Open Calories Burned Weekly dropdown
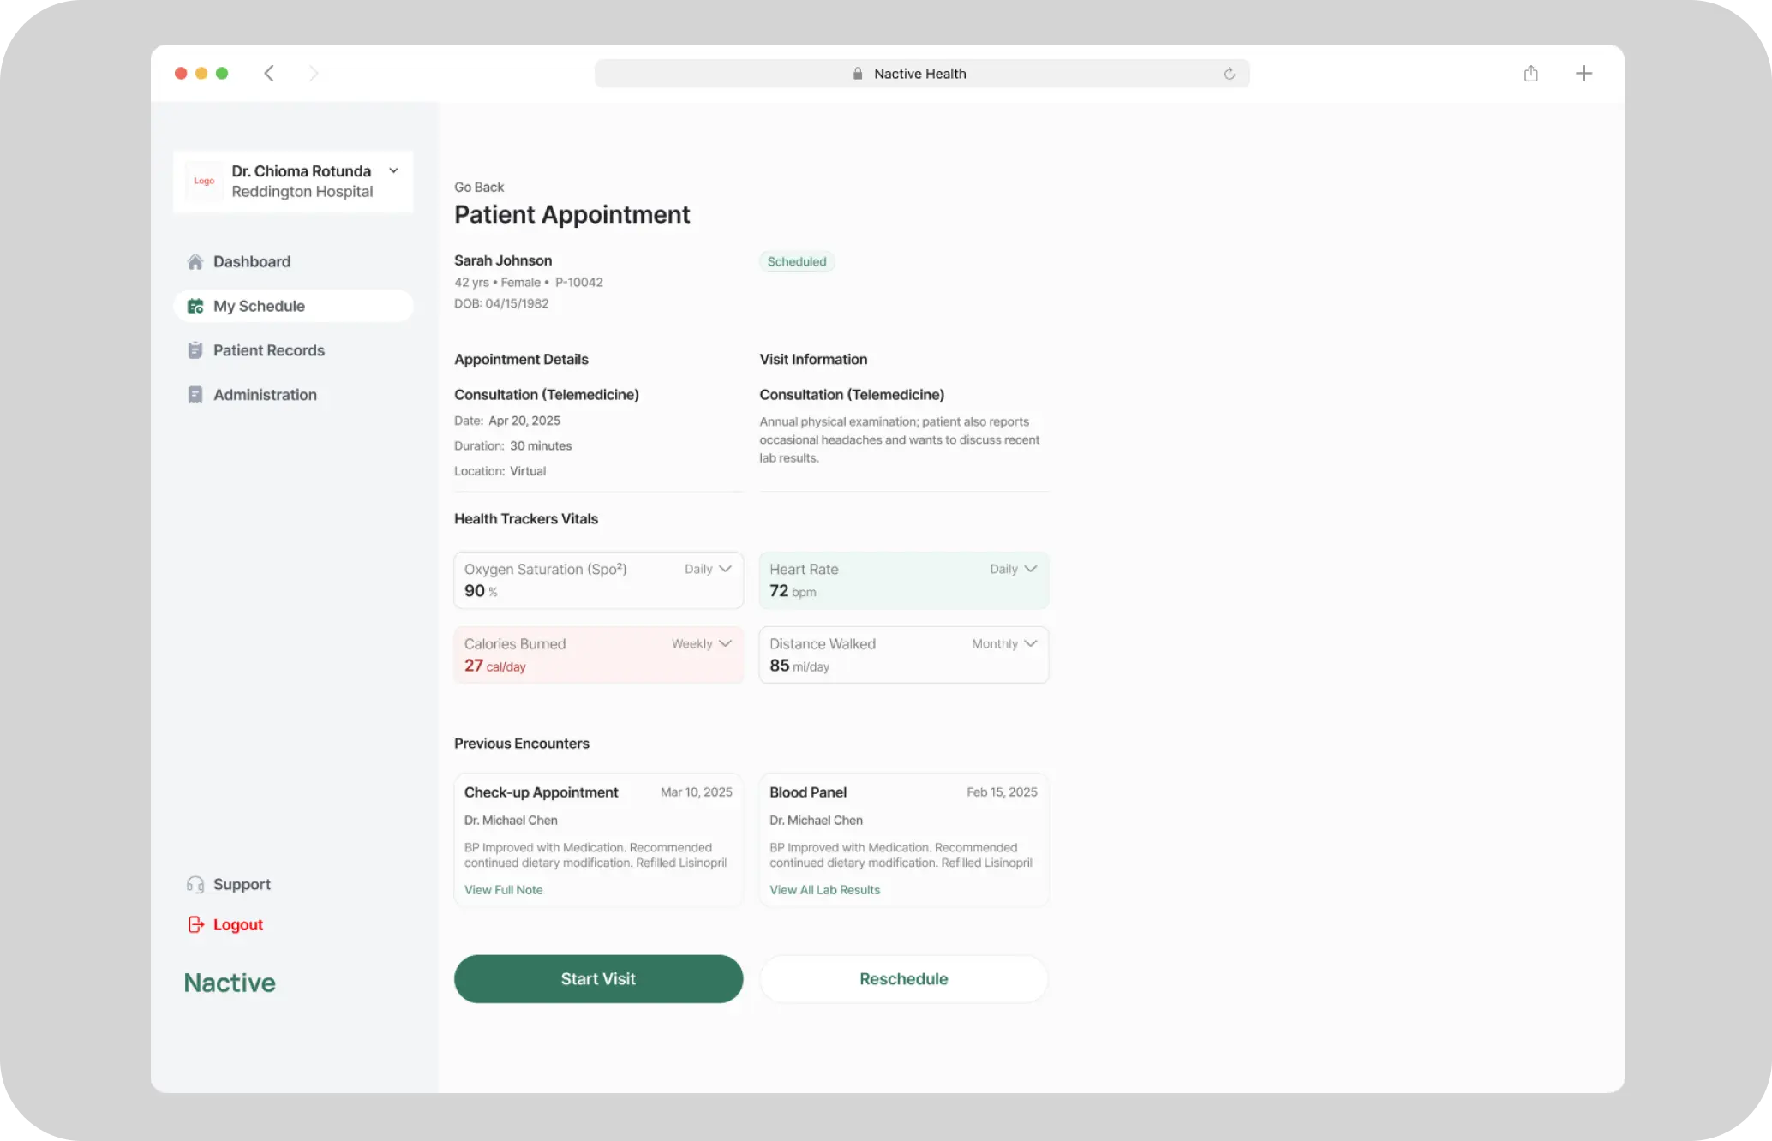 pos(702,643)
